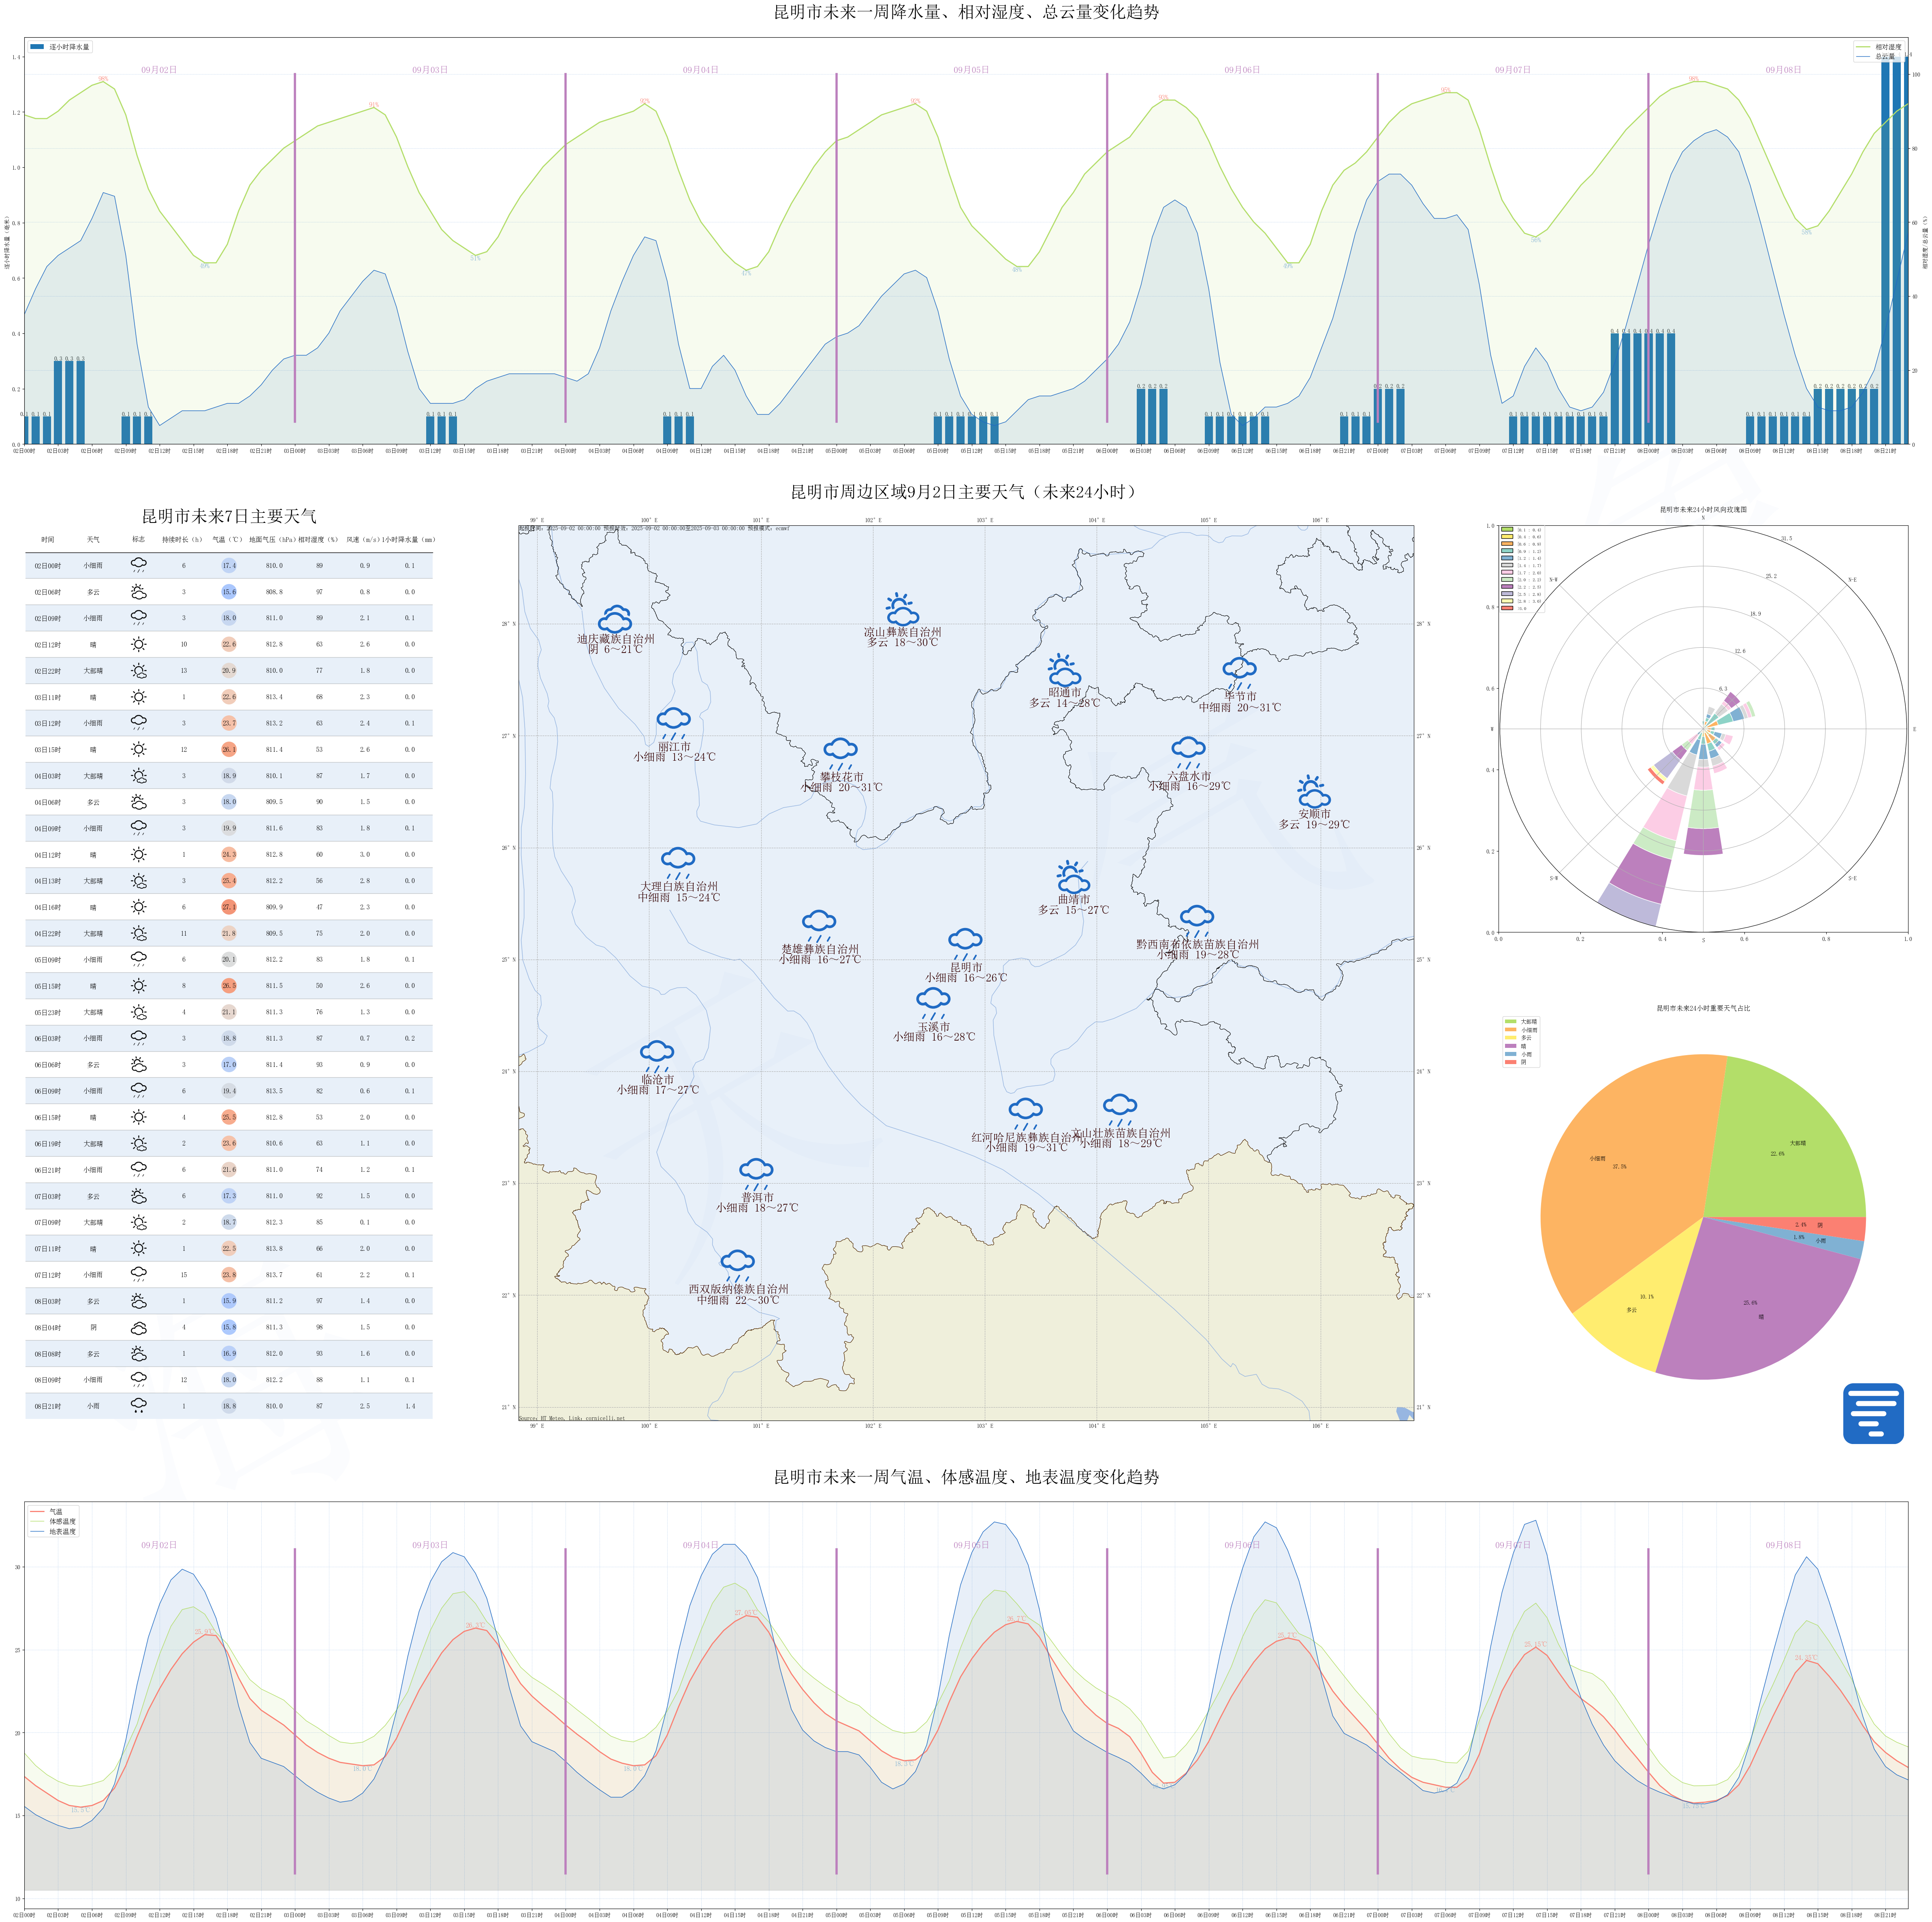Screen dimensions: 1932x1922
Task: Click the 气温 legend entry in temperature chart
Action: 47,1512
